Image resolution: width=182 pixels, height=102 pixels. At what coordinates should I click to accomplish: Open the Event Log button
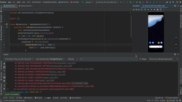pos(159,98)
